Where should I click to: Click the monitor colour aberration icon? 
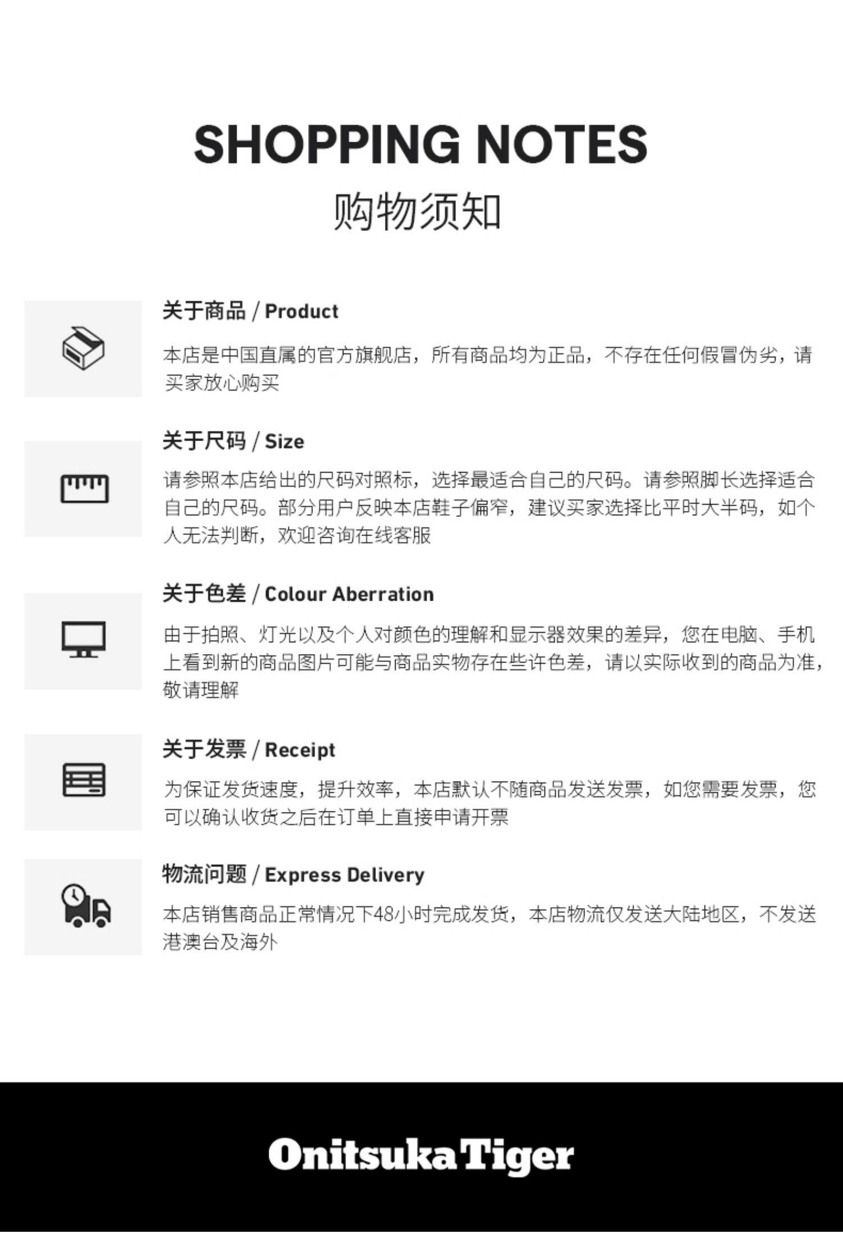tap(84, 639)
